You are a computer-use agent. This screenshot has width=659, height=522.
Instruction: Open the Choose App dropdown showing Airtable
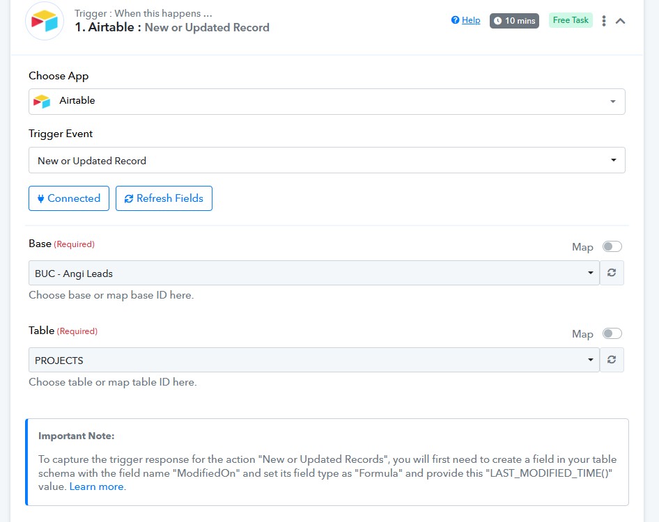327,102
